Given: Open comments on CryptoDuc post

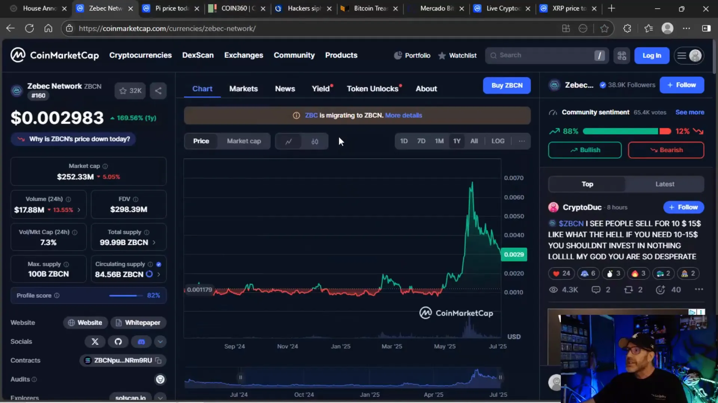Looking at the screenshot, I should coord(601,290).
